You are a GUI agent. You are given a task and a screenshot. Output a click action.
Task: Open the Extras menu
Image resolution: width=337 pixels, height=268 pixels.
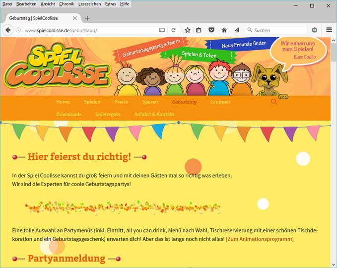point(111,4)
